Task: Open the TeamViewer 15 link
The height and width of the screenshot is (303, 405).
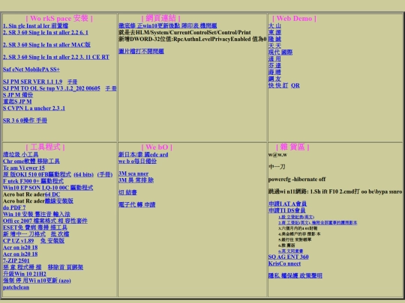Action: (24, 168)
